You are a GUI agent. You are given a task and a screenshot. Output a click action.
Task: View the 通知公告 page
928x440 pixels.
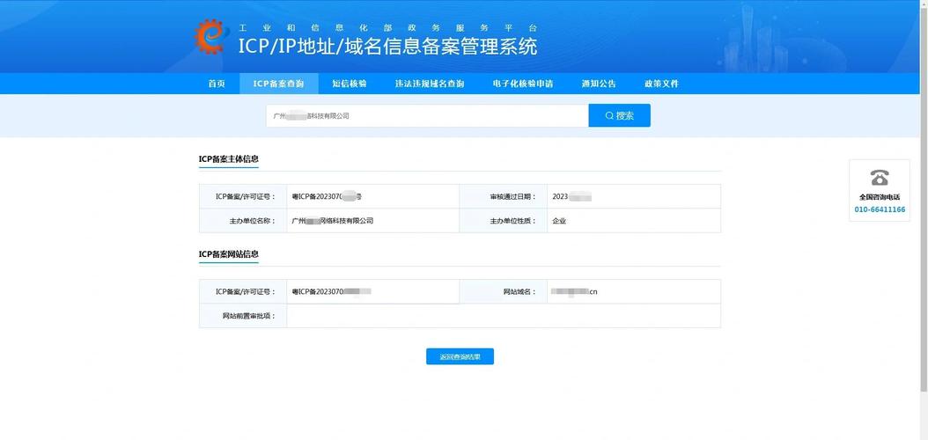pyautogui.click(x=599, y=84)
